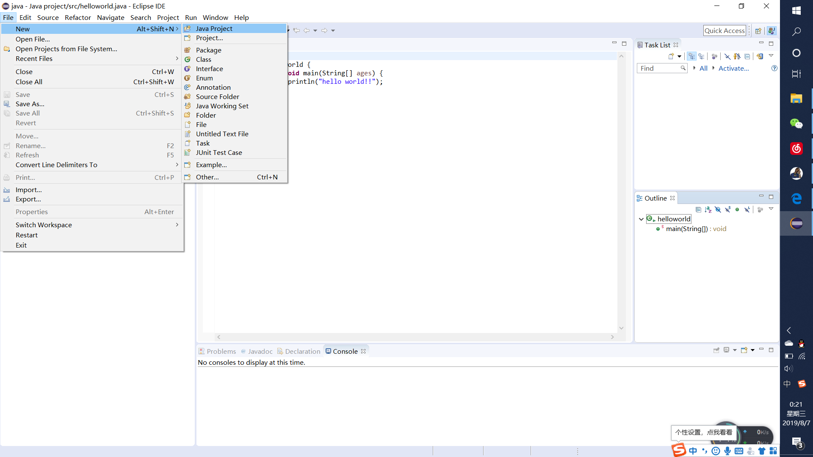Toggle Categorized view in Task List toolbar
This screenshot has width=813, height=457.
point(692,56)
